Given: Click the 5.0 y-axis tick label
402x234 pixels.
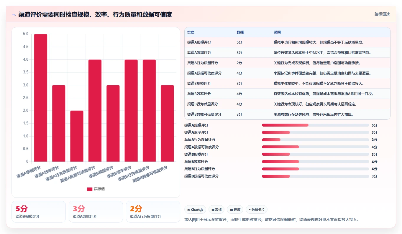Looking at the screenshot, I should pos(26,34).
